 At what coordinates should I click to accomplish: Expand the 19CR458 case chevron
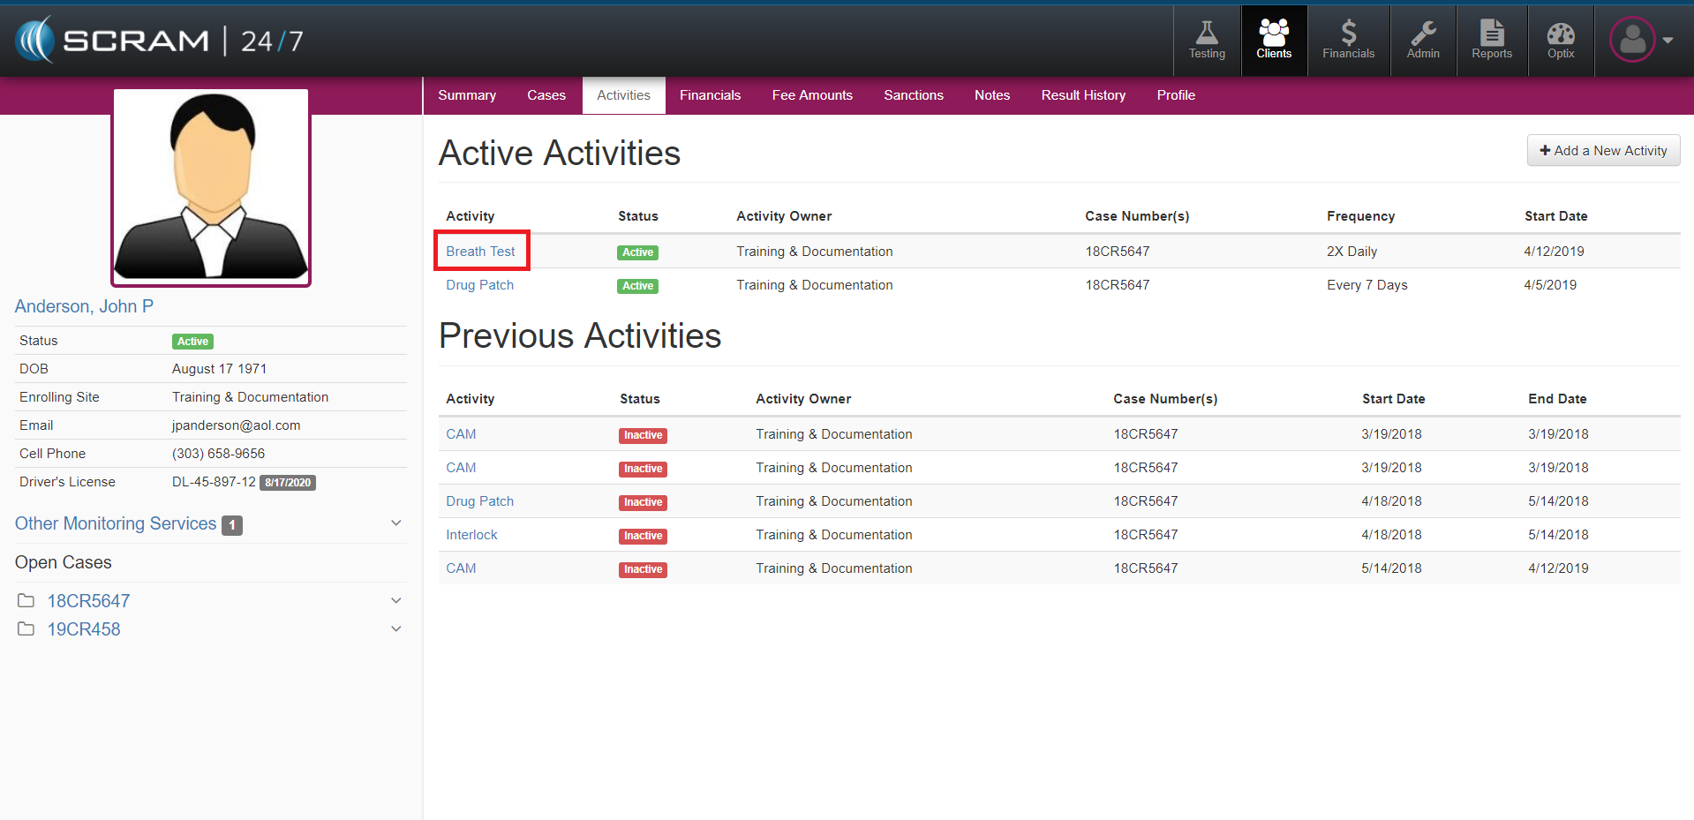(396, 629)
